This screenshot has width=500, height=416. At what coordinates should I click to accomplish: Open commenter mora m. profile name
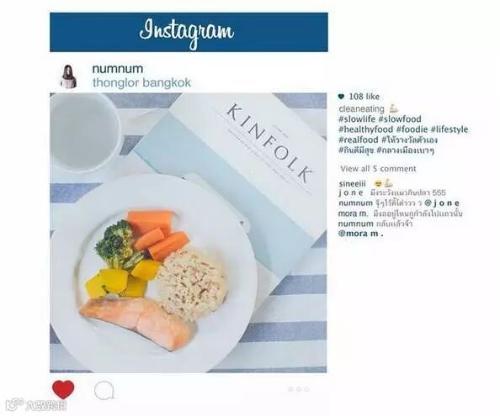(353, 213)
